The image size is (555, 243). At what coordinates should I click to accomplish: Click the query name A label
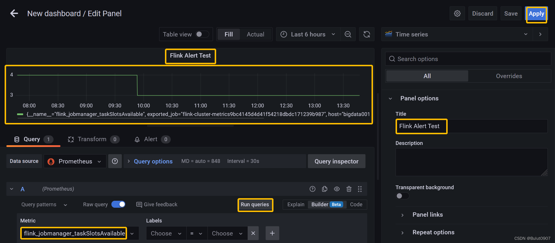23,189
